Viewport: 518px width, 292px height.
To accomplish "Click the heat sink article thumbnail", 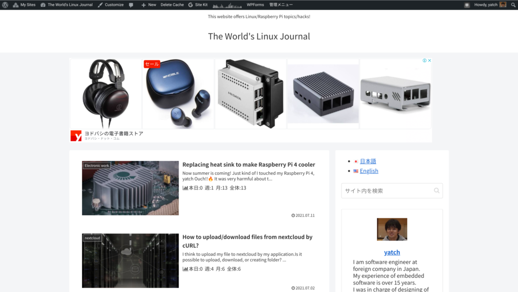I will (130, 188).
